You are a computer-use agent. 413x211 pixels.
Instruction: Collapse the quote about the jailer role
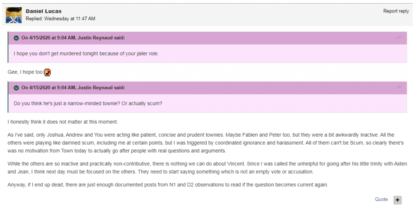(x=17, y=38)
